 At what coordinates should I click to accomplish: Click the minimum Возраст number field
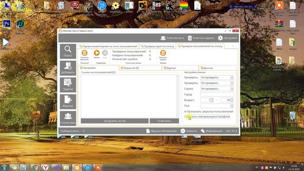pyautogui.click(x=206, y=100)
